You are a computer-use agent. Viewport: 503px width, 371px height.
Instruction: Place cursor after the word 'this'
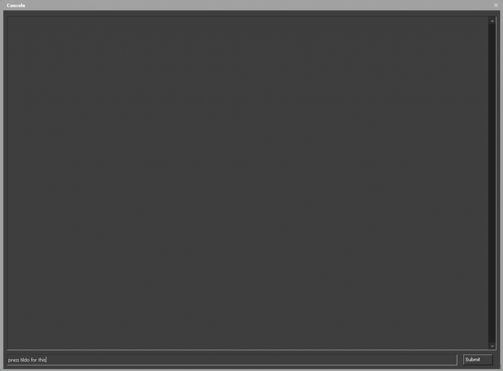click(x=46, y=360)
